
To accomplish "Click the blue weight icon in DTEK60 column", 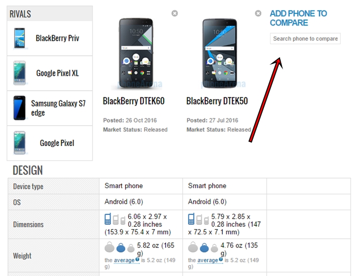I will pos(121,247).
